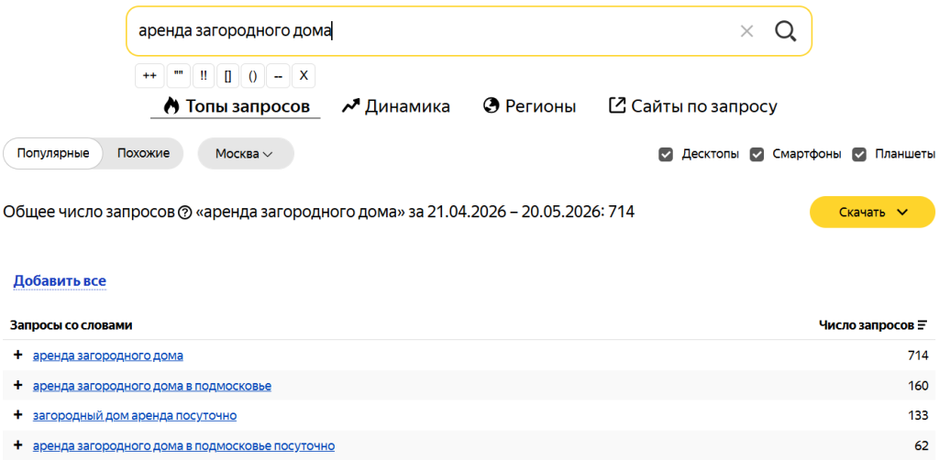This screenshot has height=460, width=939.
Task: Open the Топы запросов tab
Action: 236,106
